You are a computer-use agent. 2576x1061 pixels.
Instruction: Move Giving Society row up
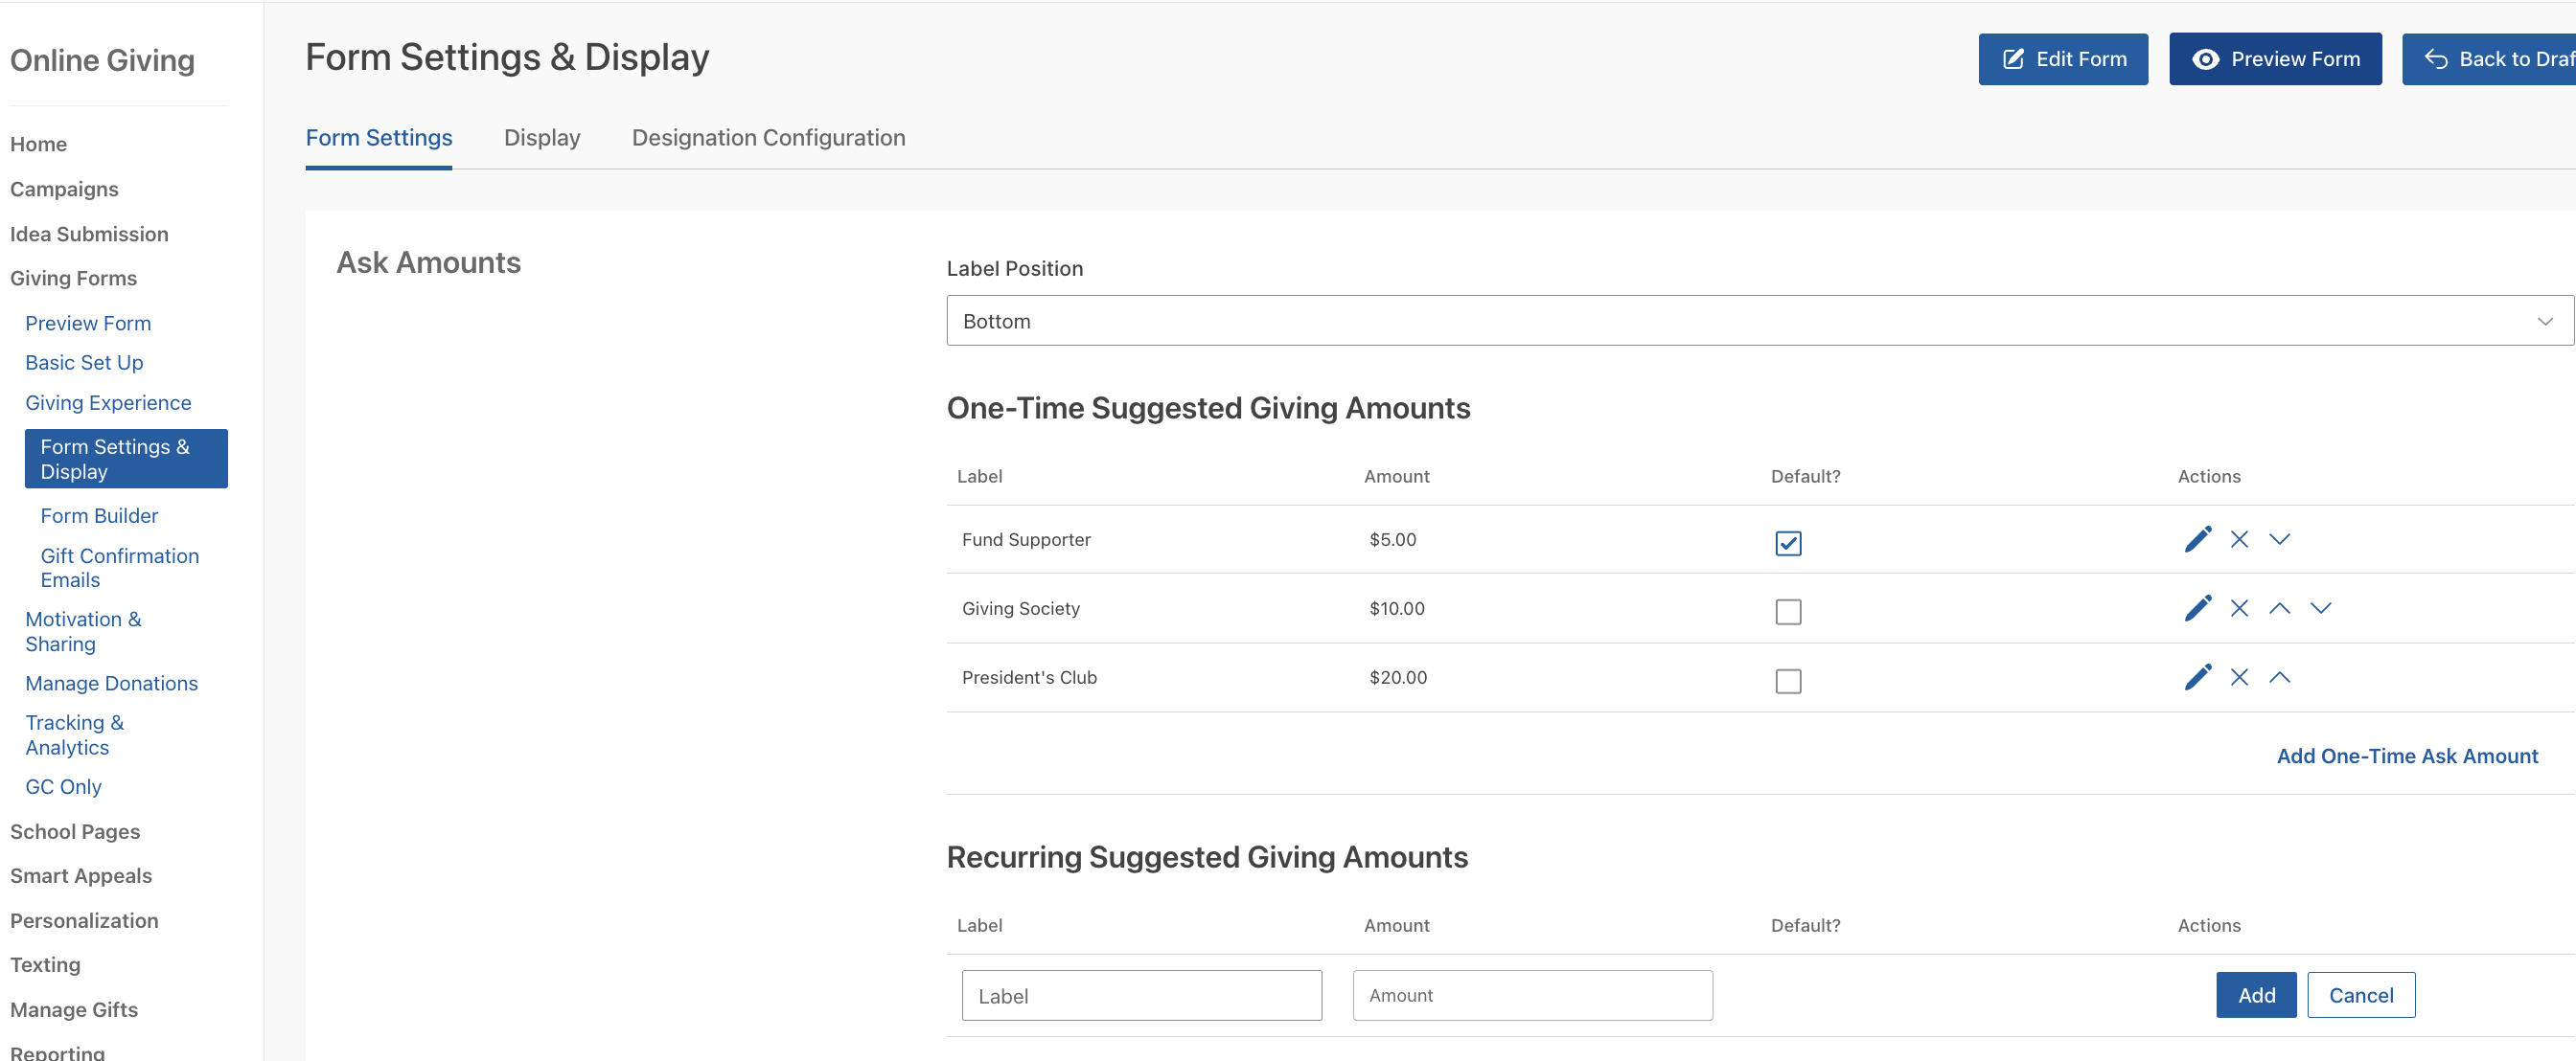point(2279,608)
